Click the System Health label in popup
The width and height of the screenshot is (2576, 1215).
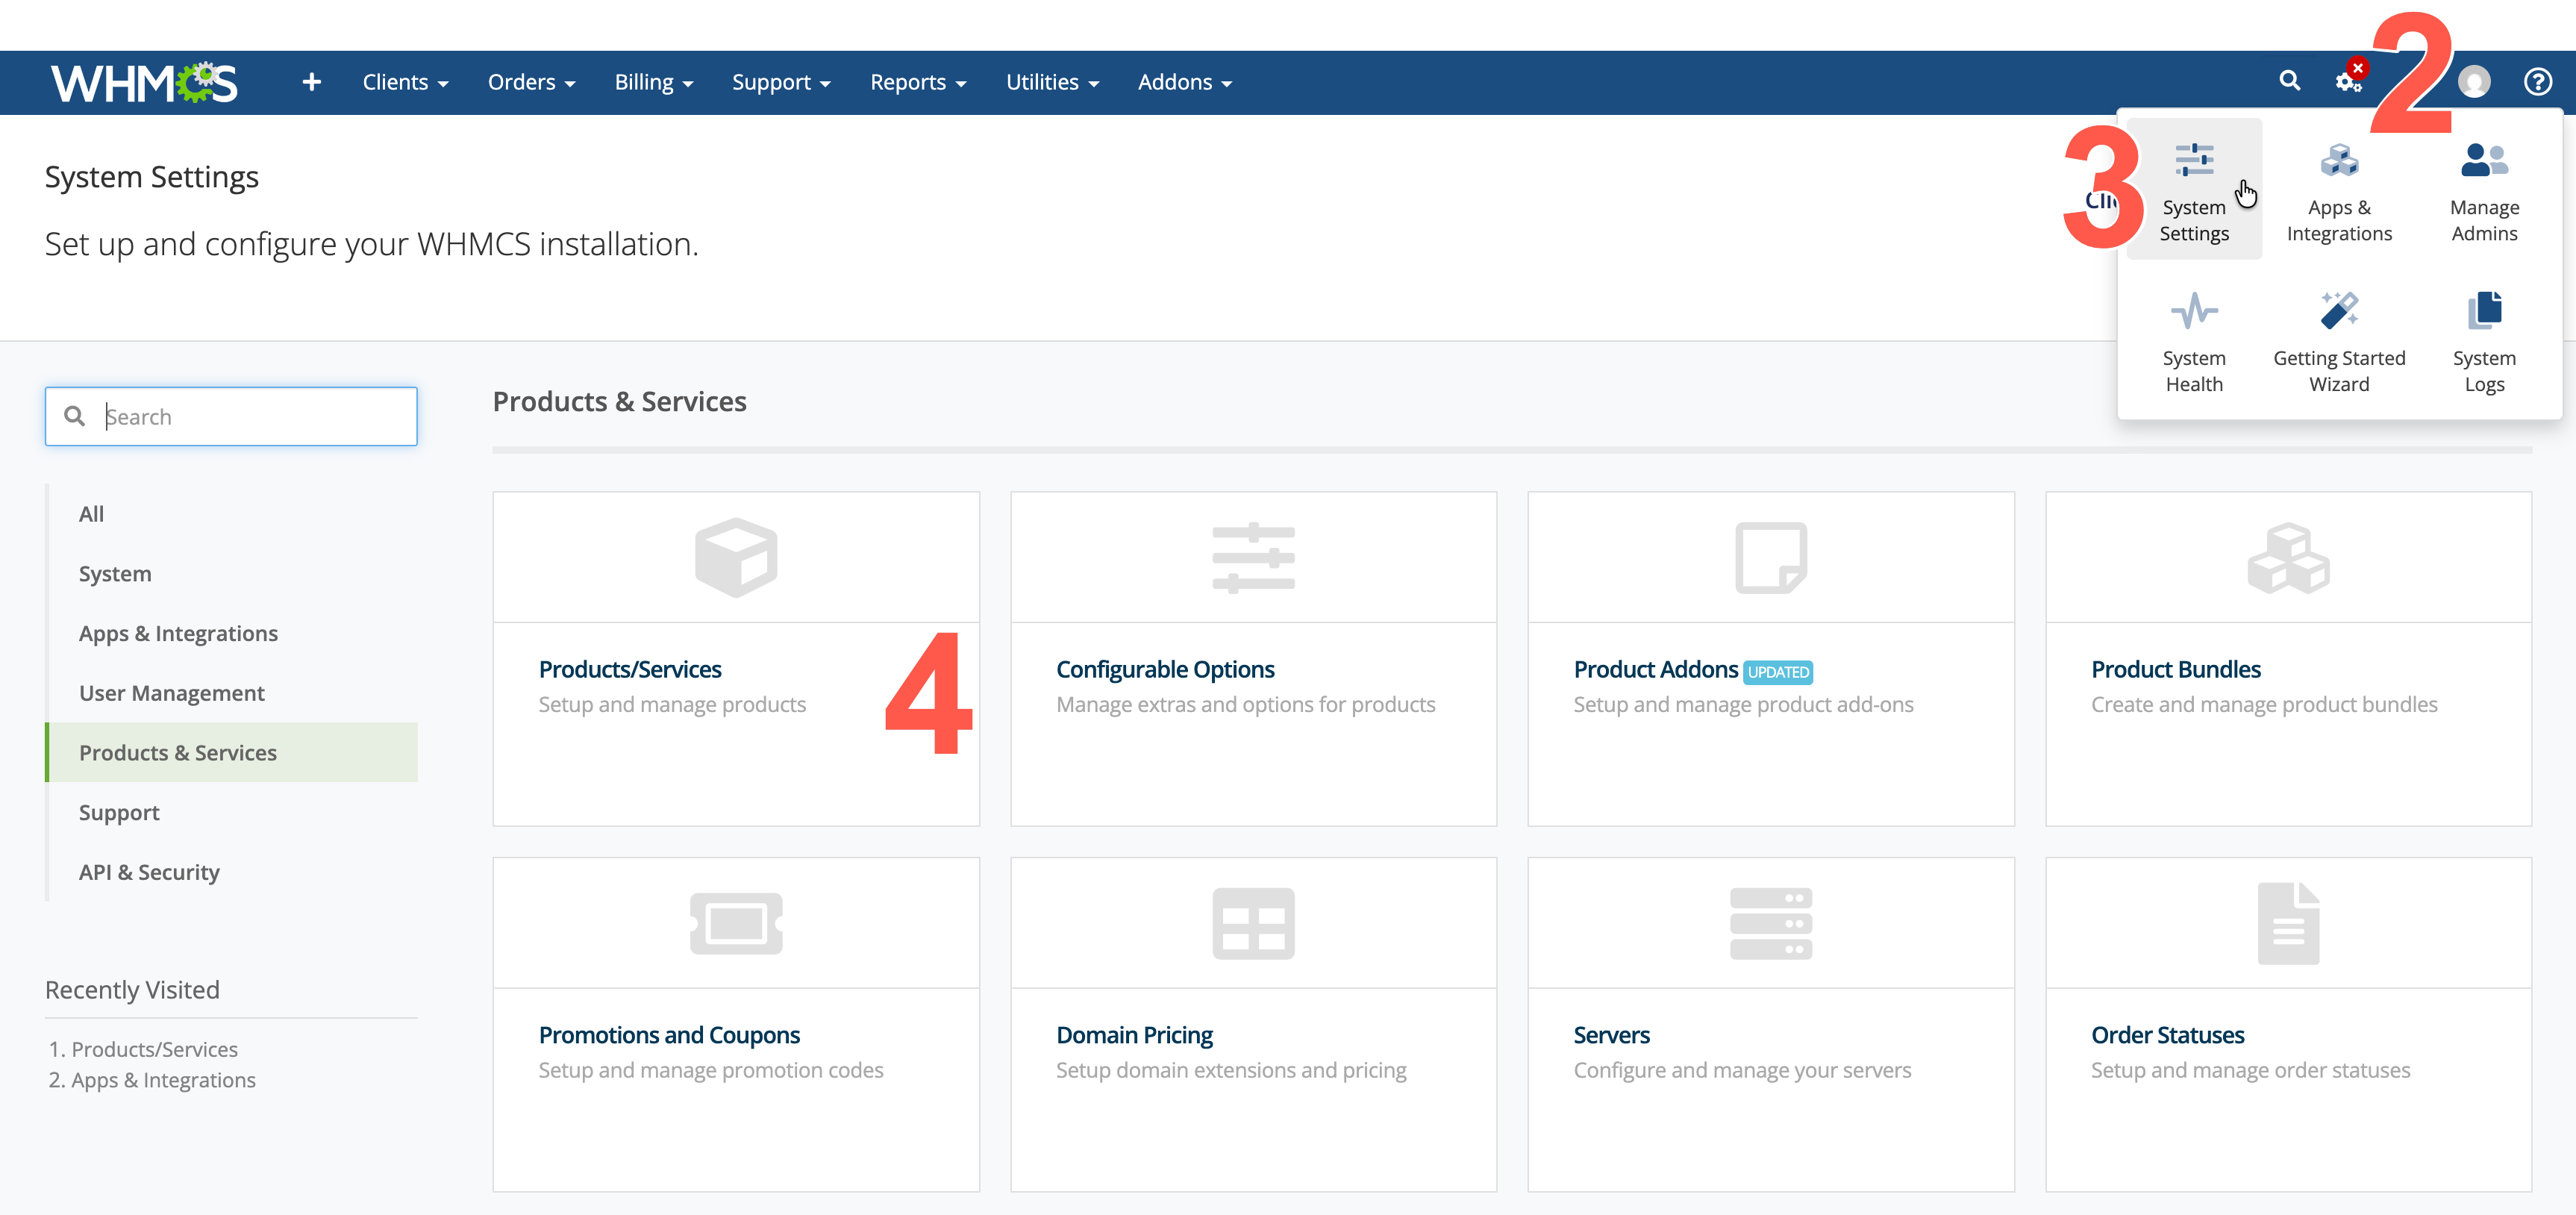coord(2194,371)
